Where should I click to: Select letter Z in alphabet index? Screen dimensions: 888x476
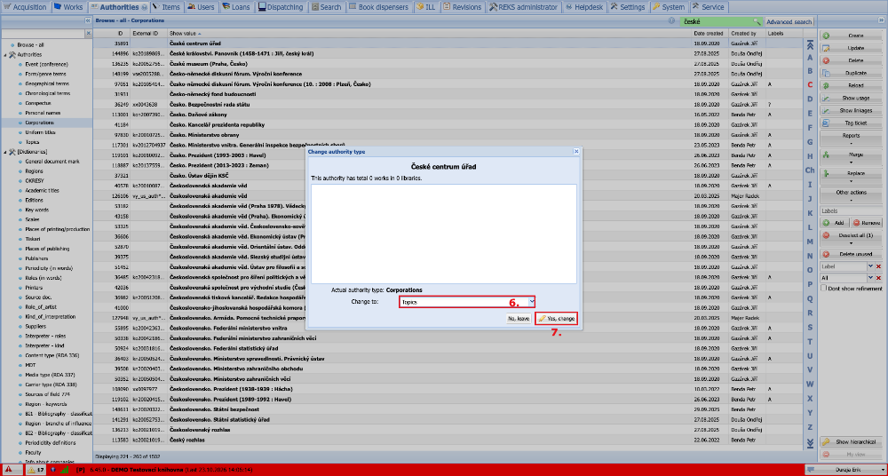[x=810, y=426]
